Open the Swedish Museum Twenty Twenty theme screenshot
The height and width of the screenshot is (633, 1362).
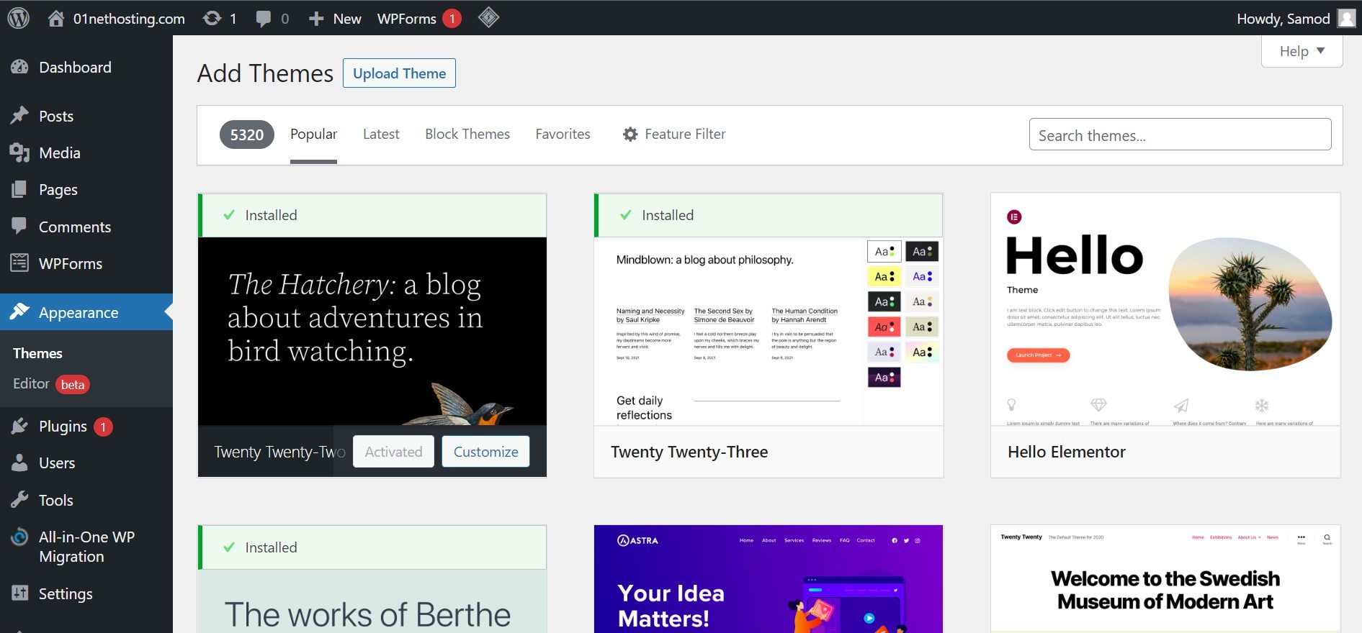[1165, 579]
